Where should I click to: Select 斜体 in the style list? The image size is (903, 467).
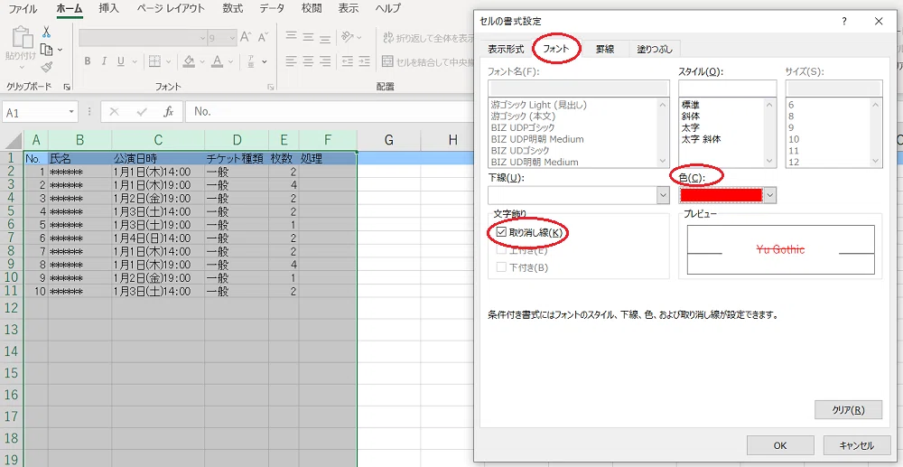(x=690, y=117)
